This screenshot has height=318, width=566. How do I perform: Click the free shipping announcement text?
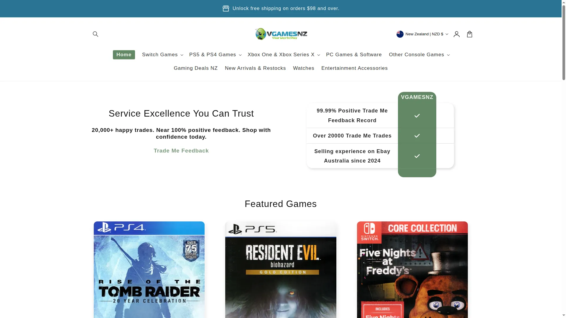(286, 9)
